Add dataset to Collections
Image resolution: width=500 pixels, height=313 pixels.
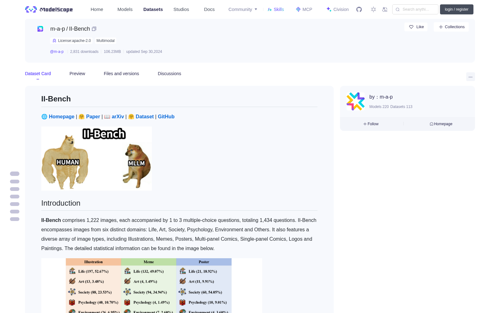point(451,27)
